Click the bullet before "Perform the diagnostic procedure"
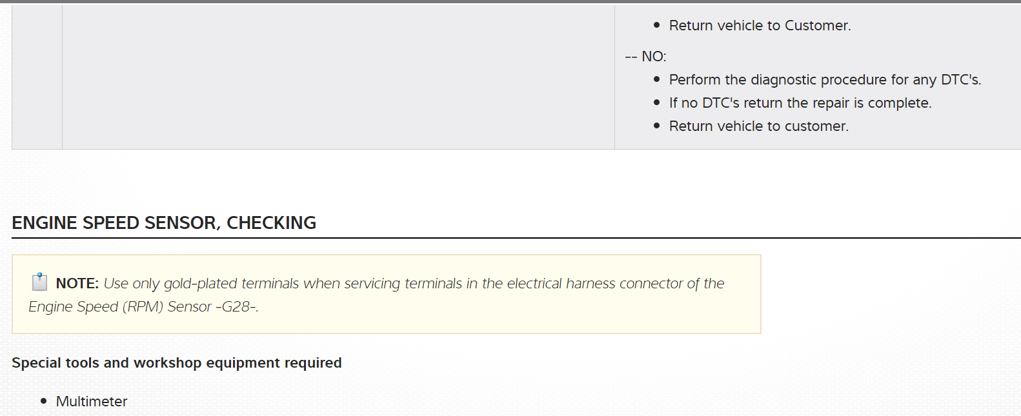 (657, 79)
